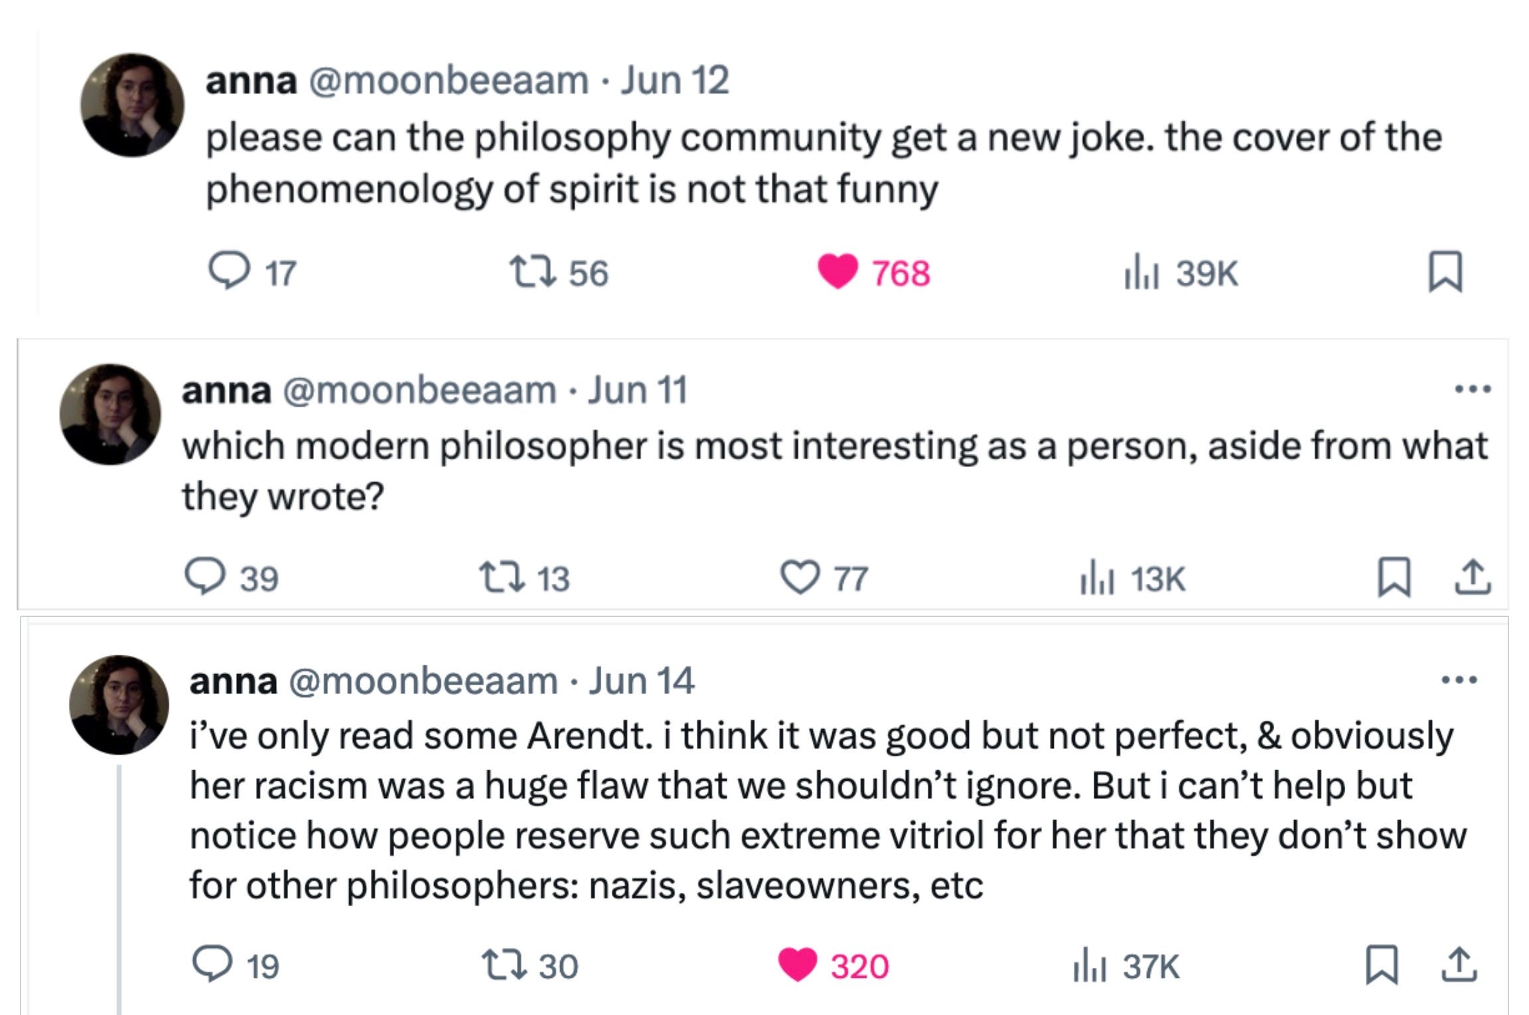This screenshot has width=1529, height=1015.
Task: Retweet the Arendt tweet with 30 retweets
Action: [x=504, y=965]
